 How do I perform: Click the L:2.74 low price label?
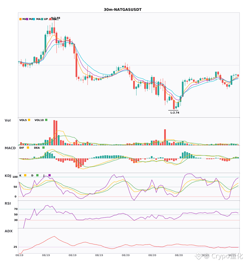tap(175, 113)
